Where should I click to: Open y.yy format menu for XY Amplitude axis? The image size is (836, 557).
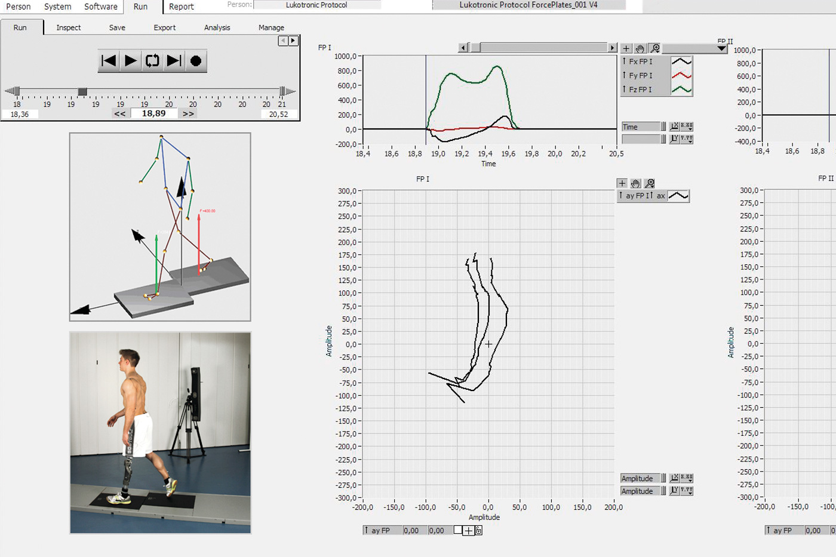(x=687, y=491)
